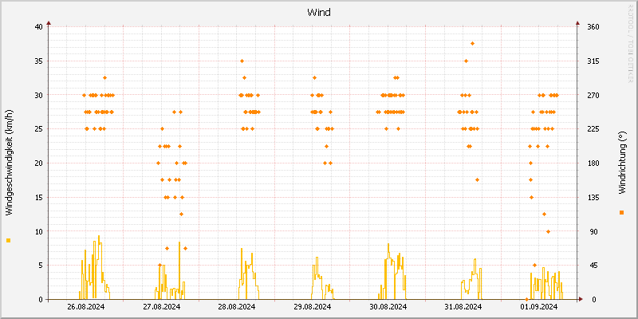Click the left axis value 40
The height and width of the screenshot is (319, 638).
pyautogui.click(x=38, y=27)
